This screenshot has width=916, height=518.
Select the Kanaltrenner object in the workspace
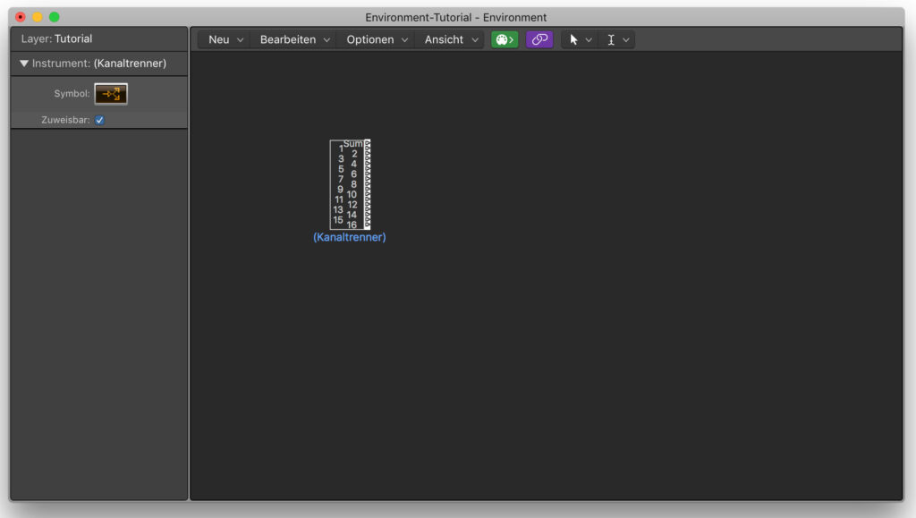coord(350,184)
